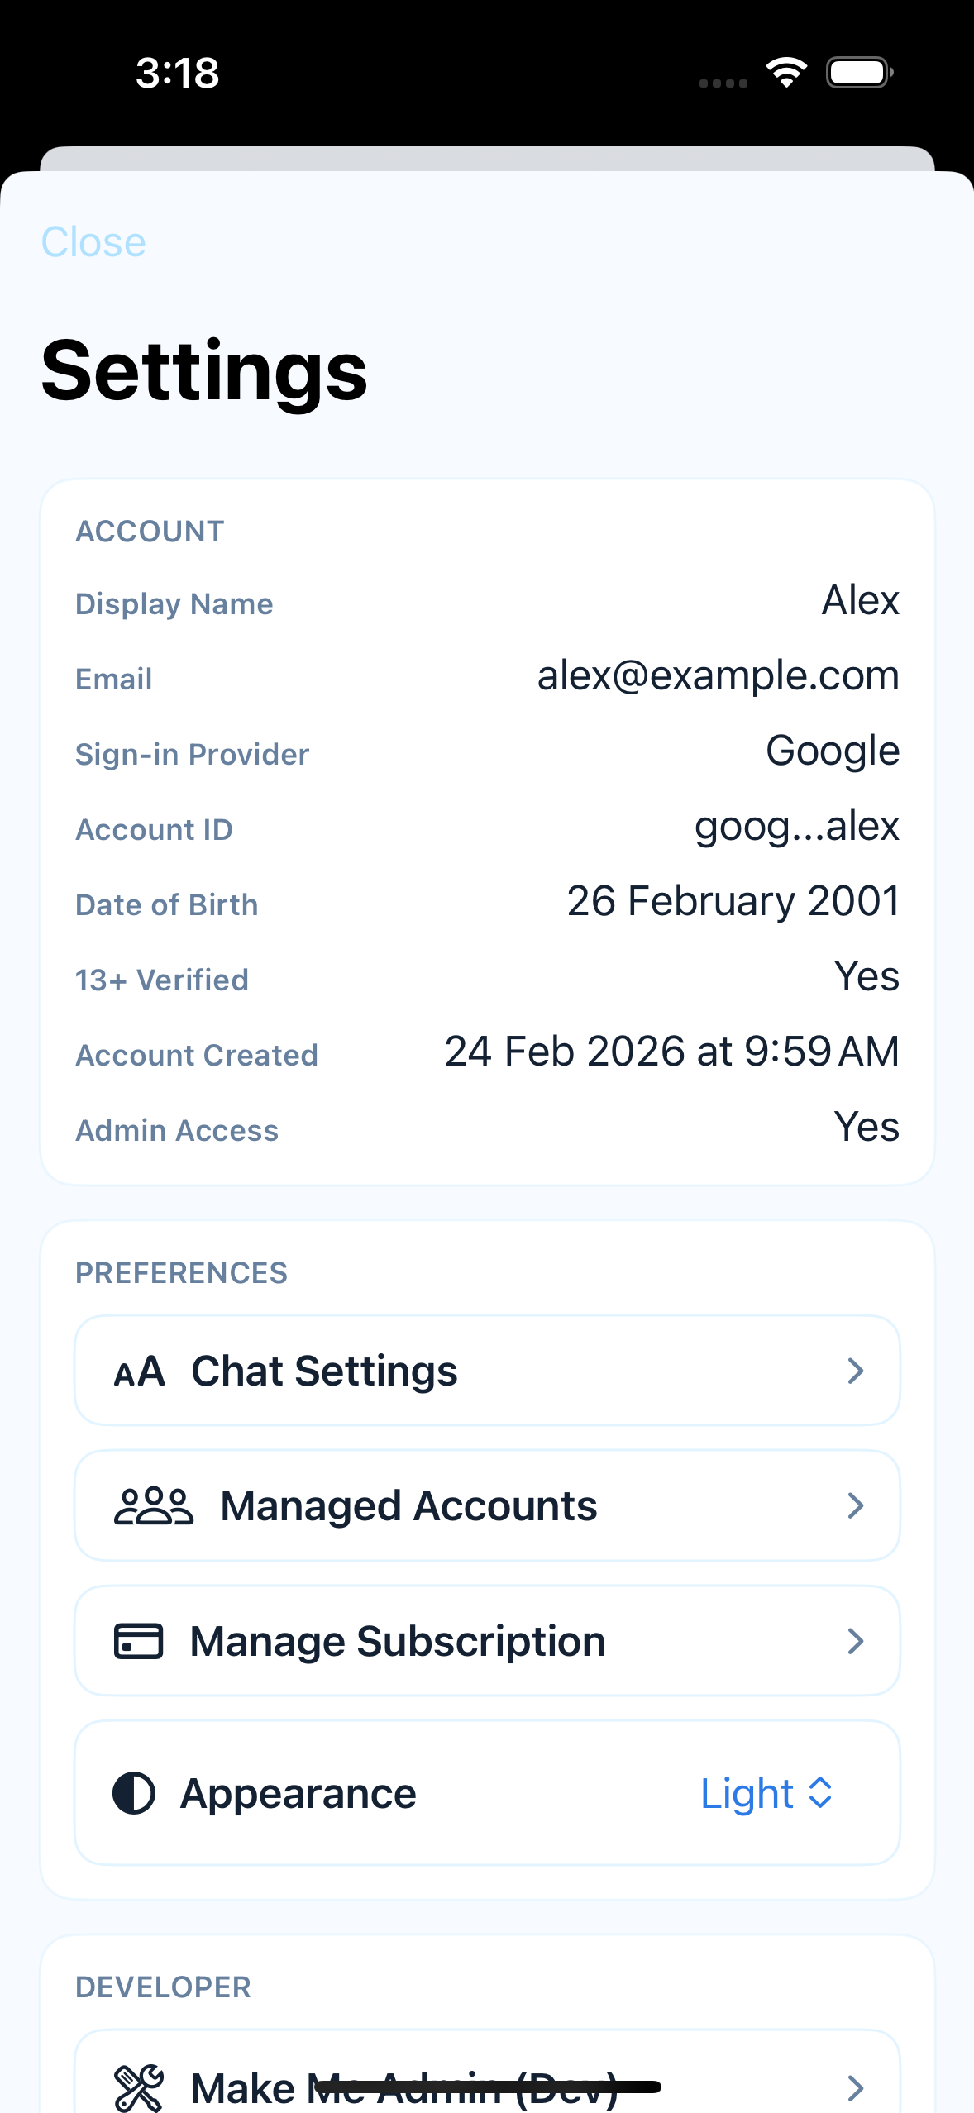Tap the Wi-Fi status icon
Image resolution: width=974 pixels, height=2113 pixels.
(x=786, y=73)
